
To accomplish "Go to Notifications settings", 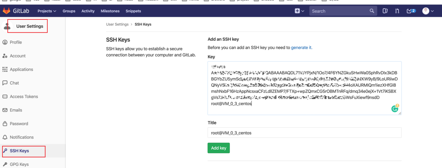I will point(21,137).
